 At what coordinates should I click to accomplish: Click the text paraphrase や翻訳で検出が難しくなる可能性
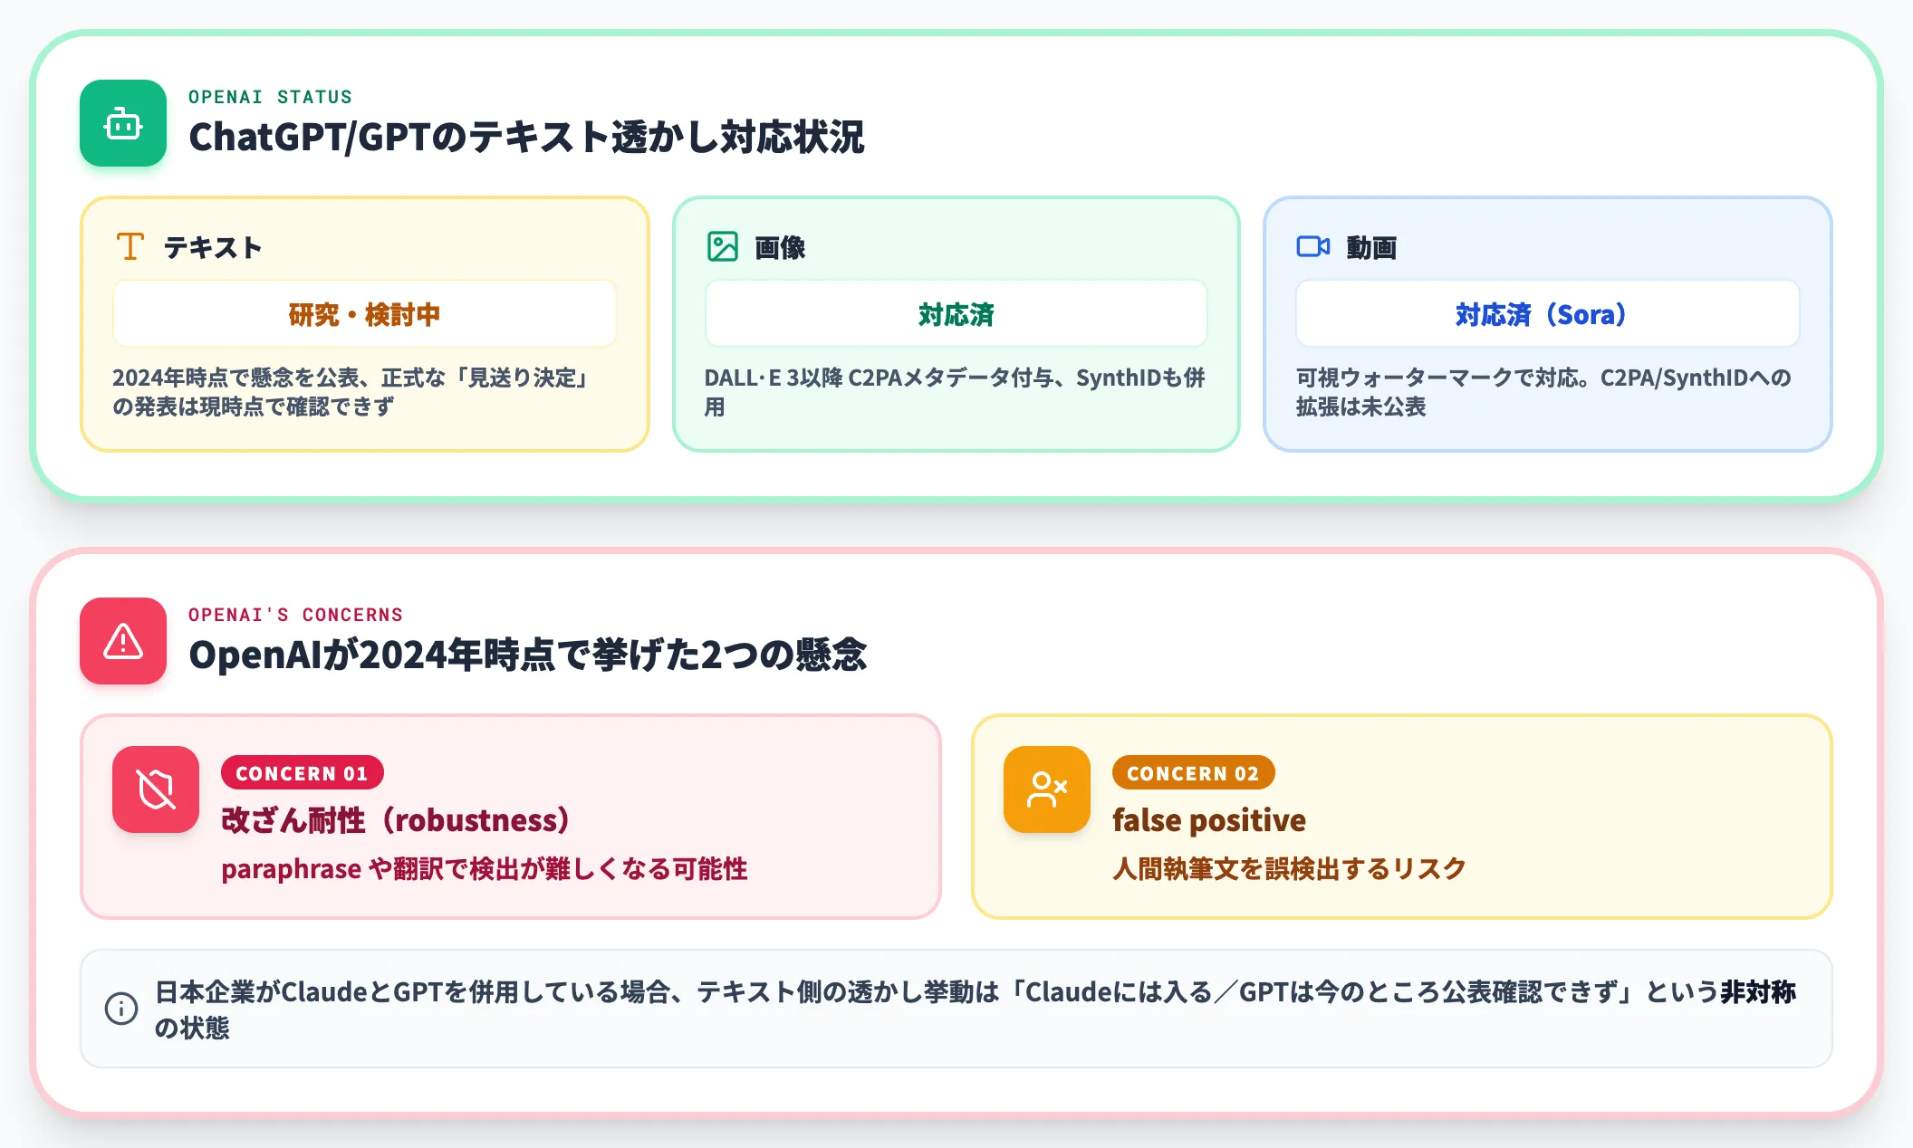click(485, 869)
